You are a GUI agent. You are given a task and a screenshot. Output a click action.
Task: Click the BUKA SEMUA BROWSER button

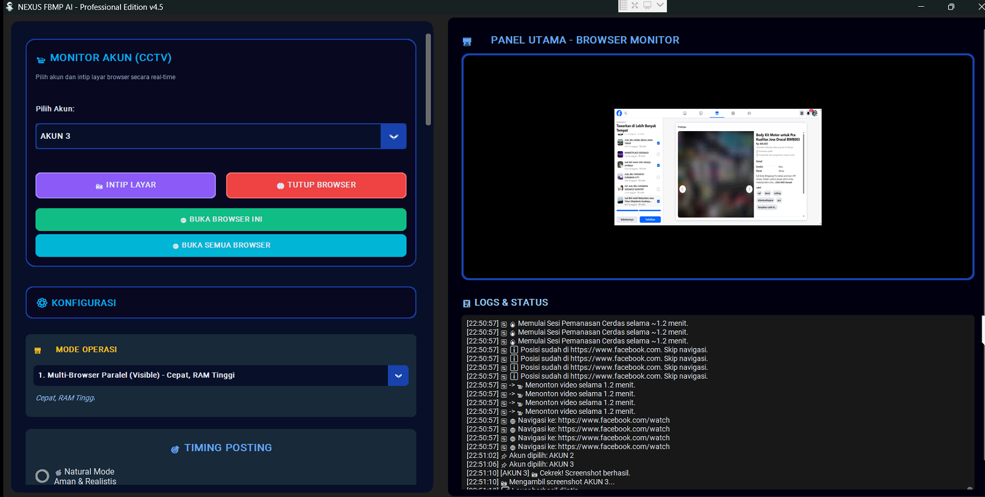tap(221, 245)
